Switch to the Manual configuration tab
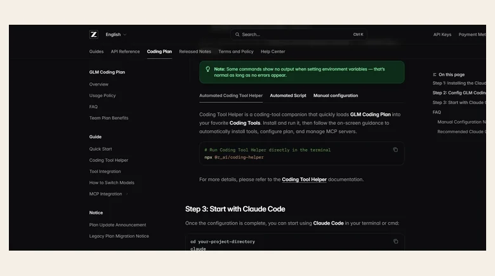495x276 pixels. [336, 95]
